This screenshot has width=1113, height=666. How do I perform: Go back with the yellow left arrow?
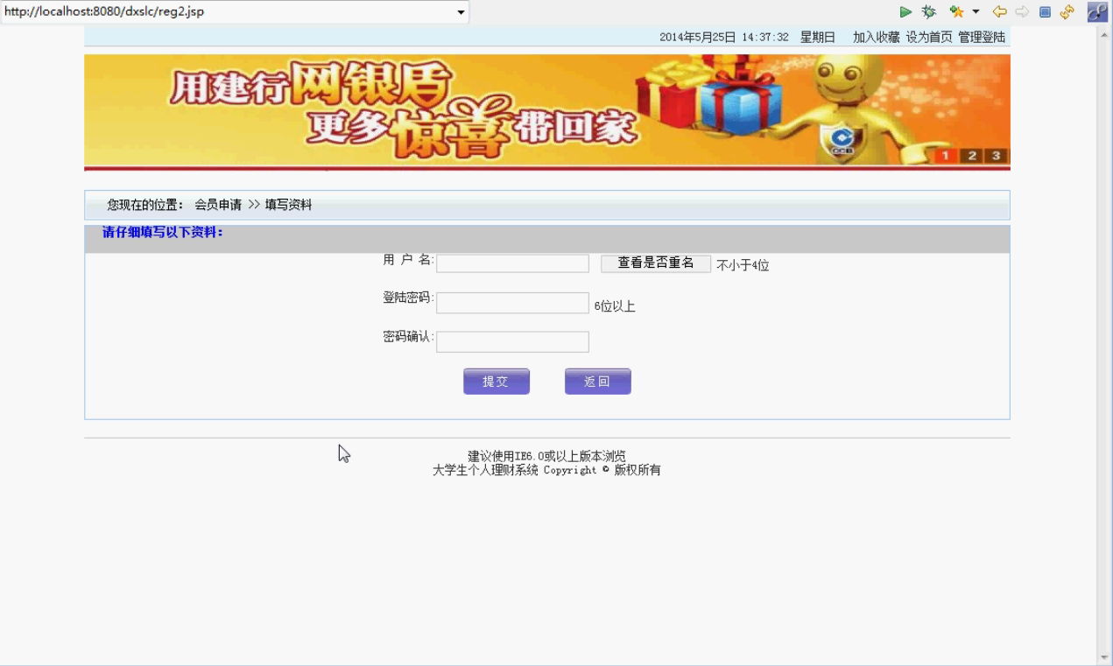tap(999, 12)
